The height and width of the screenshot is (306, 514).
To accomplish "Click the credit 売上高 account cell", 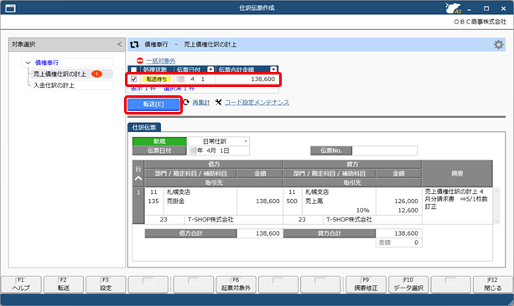I will click(x=314, y=201).
